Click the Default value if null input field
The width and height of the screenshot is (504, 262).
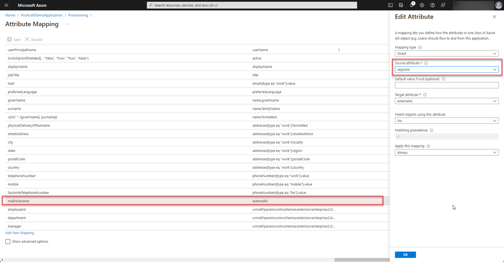click(446, 86)
